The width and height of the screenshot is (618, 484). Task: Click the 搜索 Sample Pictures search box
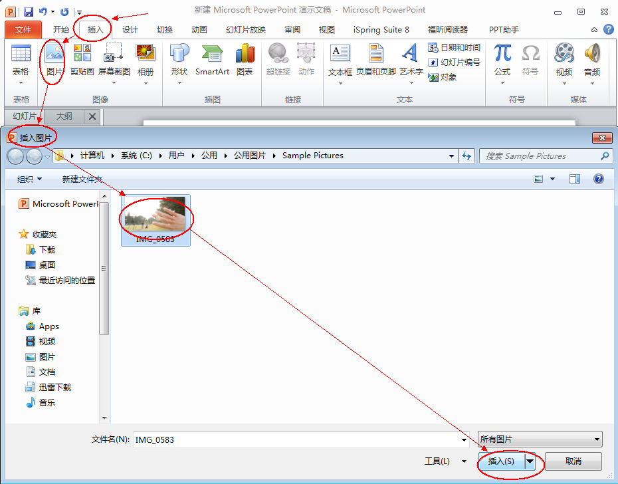pyautogui.click(x=545, y=156)
